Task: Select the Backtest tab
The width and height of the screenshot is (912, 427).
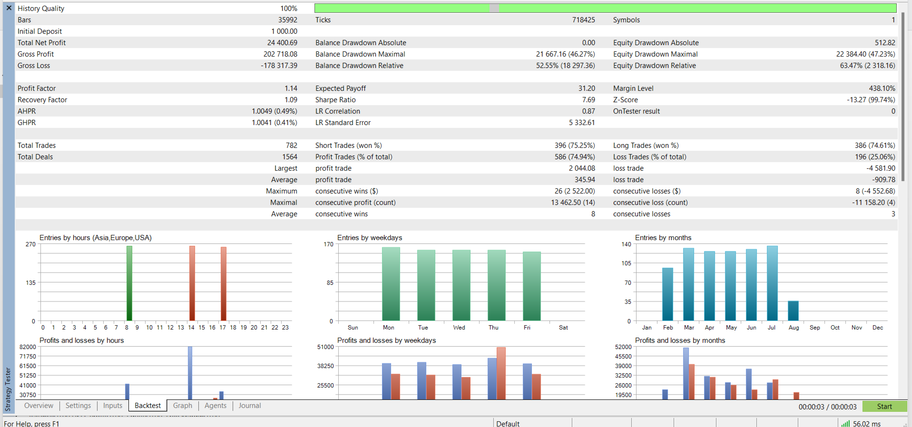Action: (147, 406)
